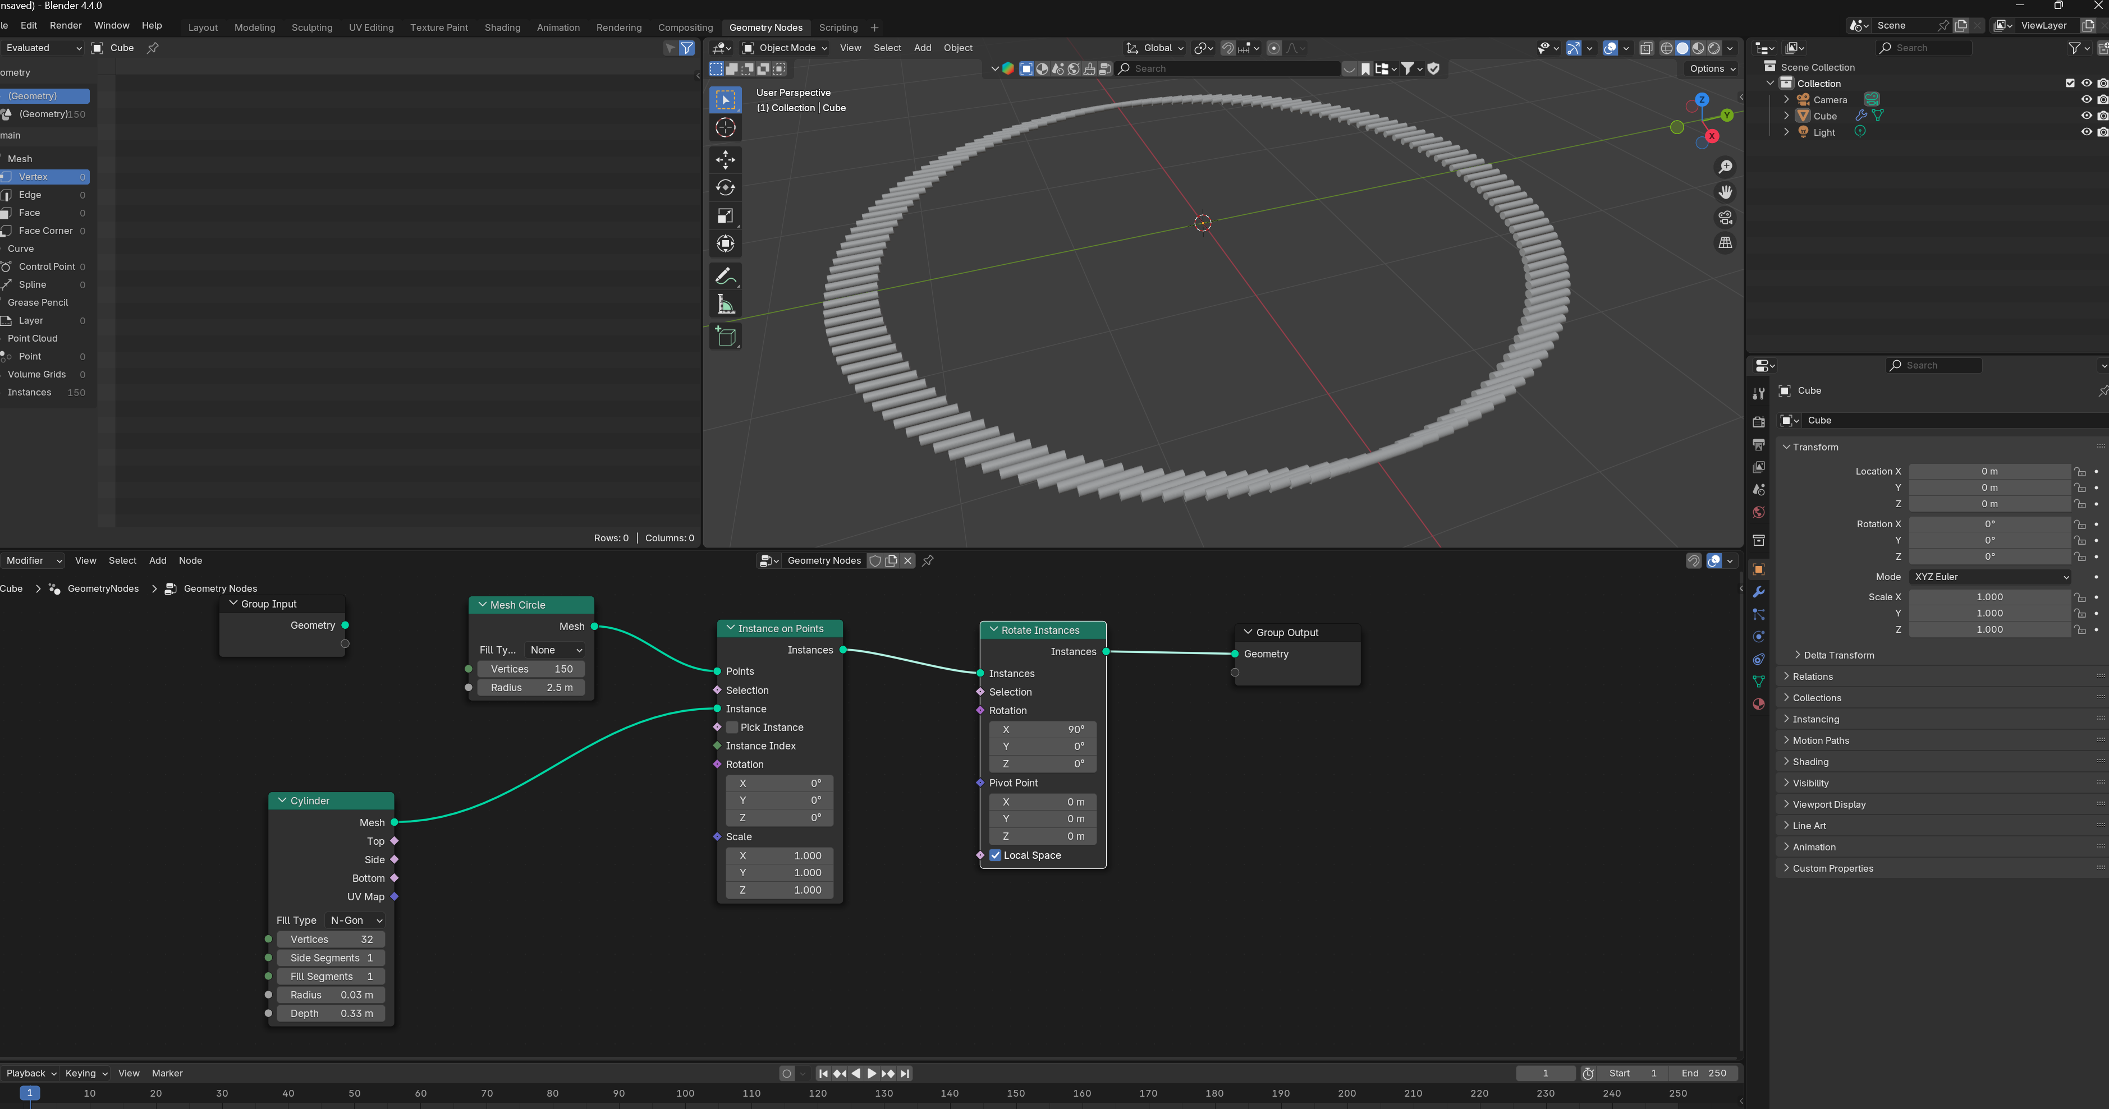Activate the Move tool

(x=725, y=160)
